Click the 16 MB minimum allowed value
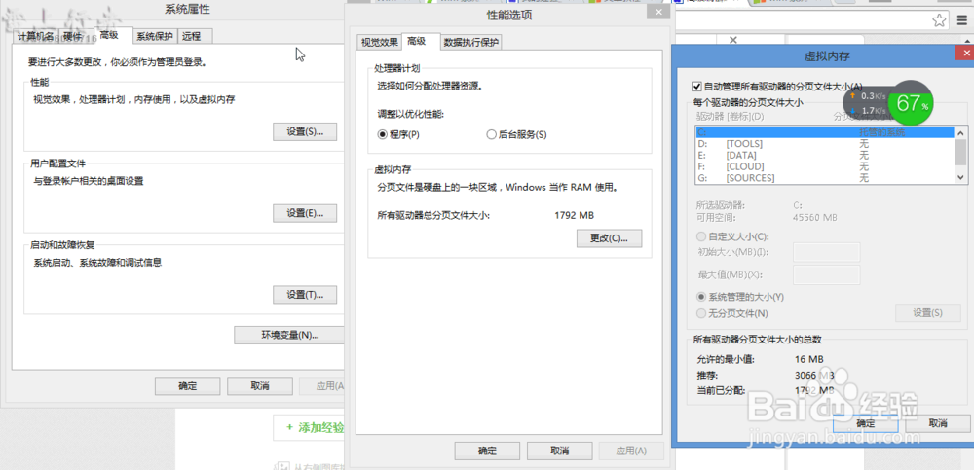Image resolution: width=974 pixels, height=470 pixels. 808,359
